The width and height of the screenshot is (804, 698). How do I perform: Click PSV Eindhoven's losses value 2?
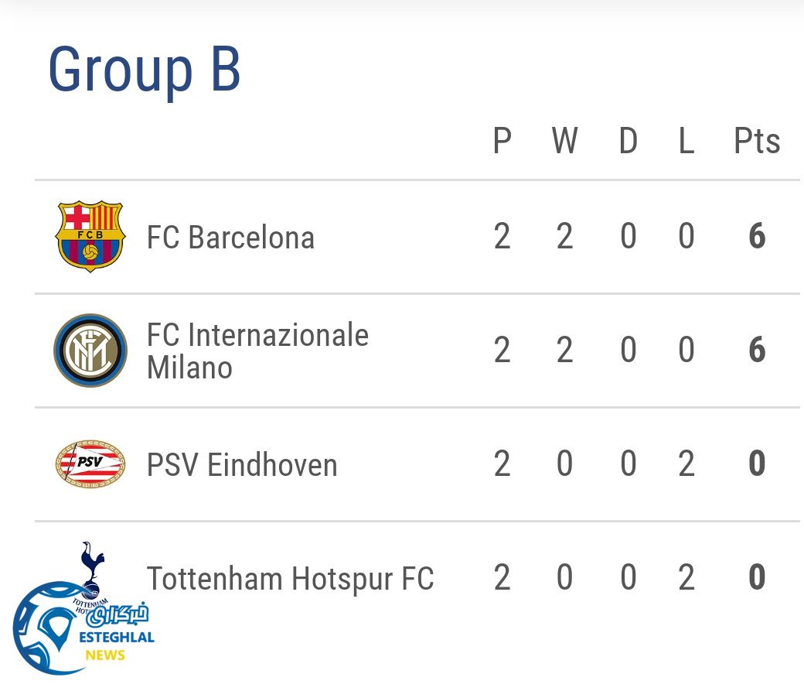686,464
